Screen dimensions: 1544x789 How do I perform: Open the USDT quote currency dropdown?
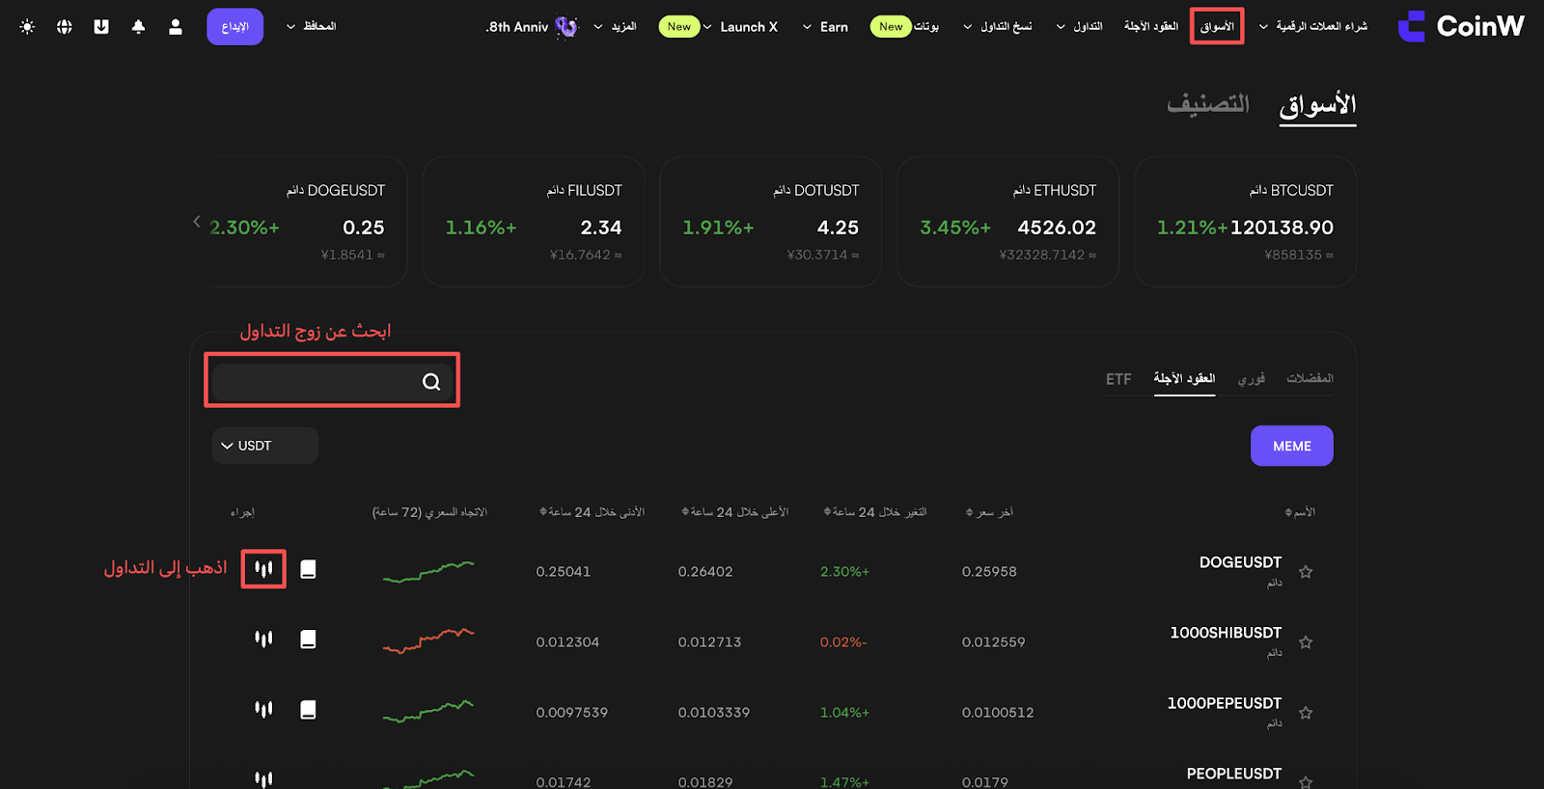264,446
